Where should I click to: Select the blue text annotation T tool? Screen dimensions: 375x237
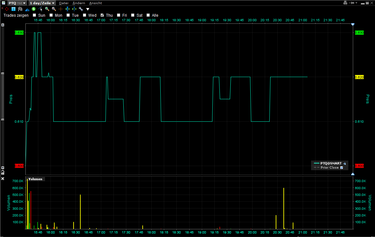tap(13, 9)
